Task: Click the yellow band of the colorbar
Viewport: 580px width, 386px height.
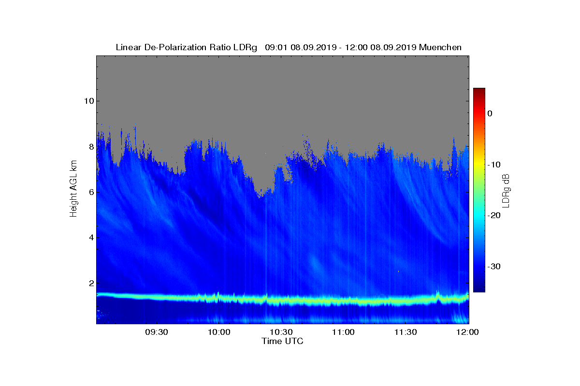Action: pos(479,165)
